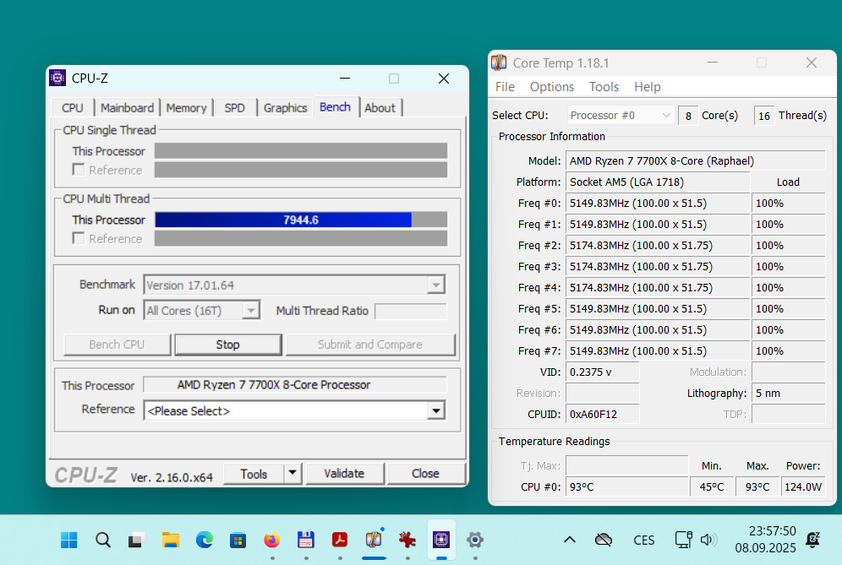Select the Bench tab
The image size is (842, 565).
(335, 106)
